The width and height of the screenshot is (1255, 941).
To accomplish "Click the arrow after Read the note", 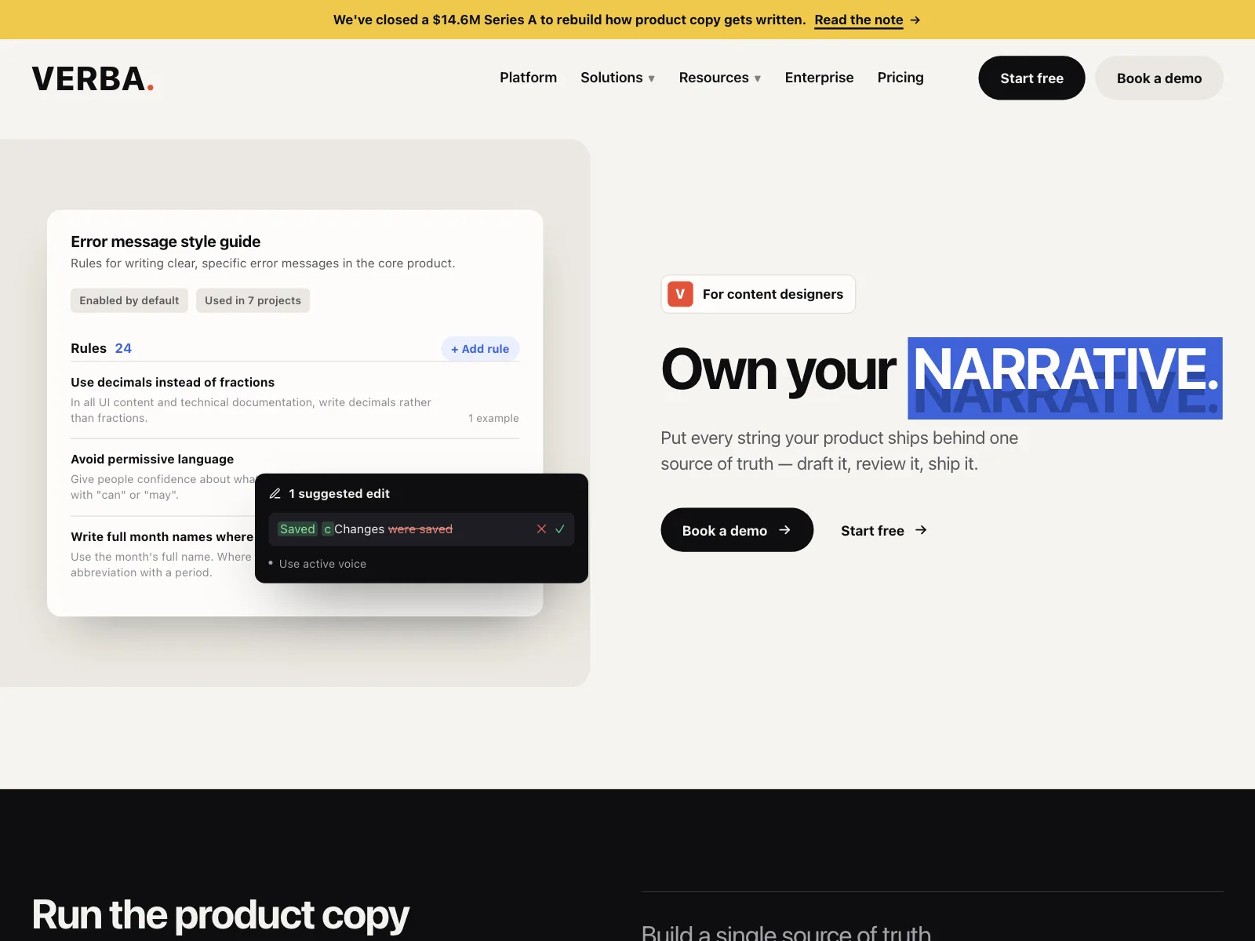I will pos(915,20).
